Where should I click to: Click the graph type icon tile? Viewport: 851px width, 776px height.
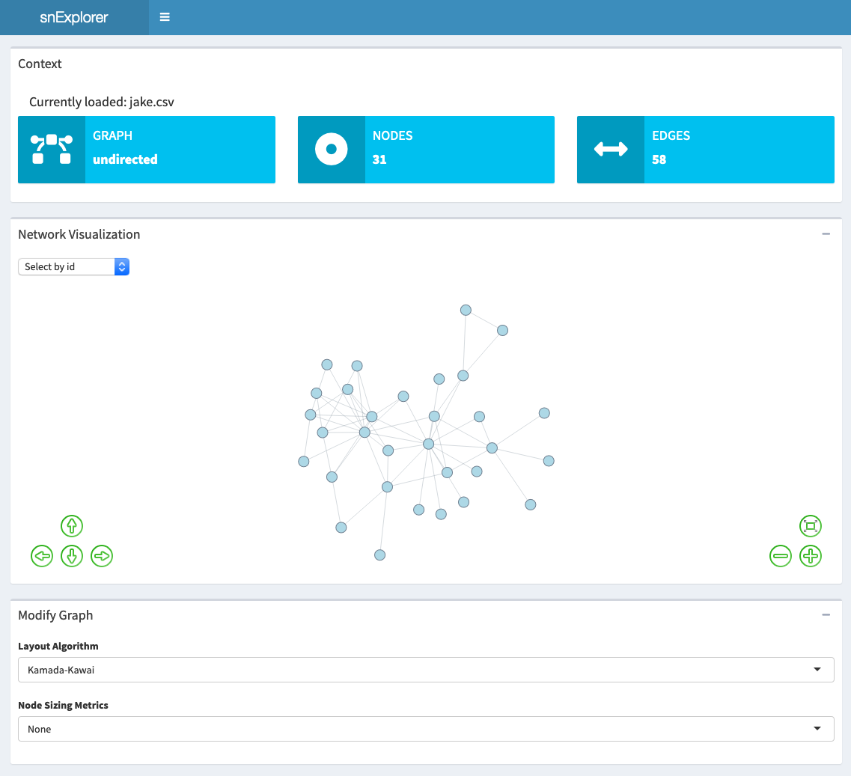coord(52,149)
